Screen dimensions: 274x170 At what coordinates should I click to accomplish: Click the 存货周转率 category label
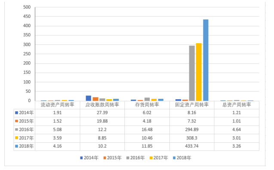pos(147,105)
